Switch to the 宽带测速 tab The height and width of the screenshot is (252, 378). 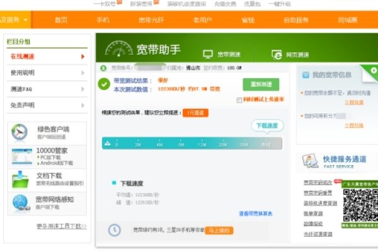click(x=222, y=55)
